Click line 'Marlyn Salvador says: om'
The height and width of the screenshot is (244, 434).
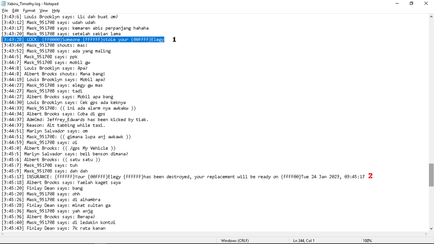click(x=44, y=131)
